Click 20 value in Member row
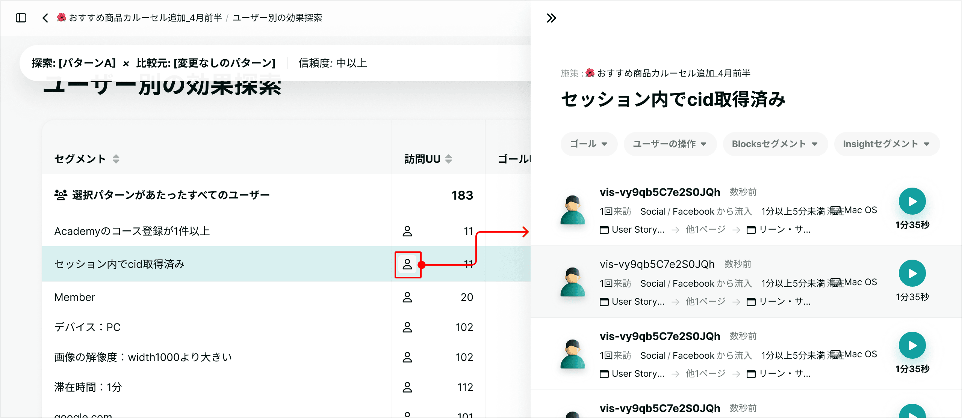 tap(467, 297)
